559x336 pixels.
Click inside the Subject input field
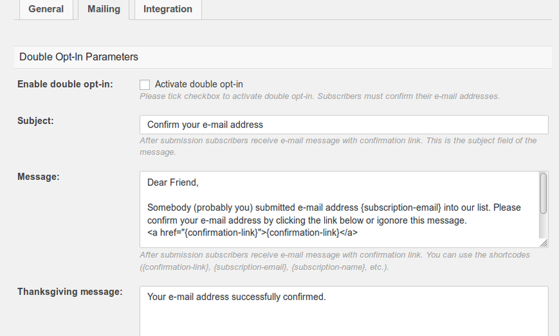point(344,125)
